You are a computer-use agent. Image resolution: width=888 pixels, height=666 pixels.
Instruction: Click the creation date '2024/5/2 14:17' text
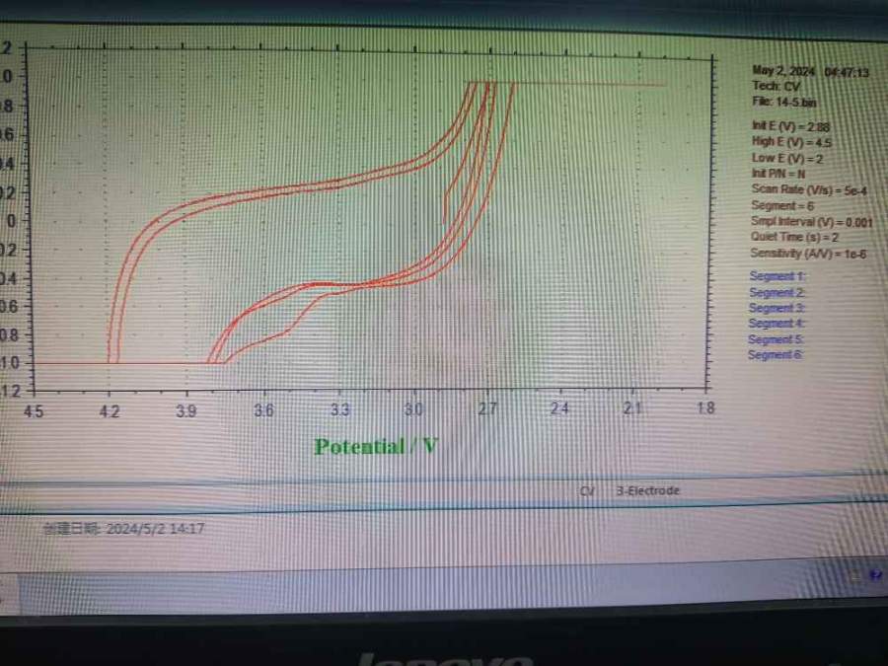(155, 529)
